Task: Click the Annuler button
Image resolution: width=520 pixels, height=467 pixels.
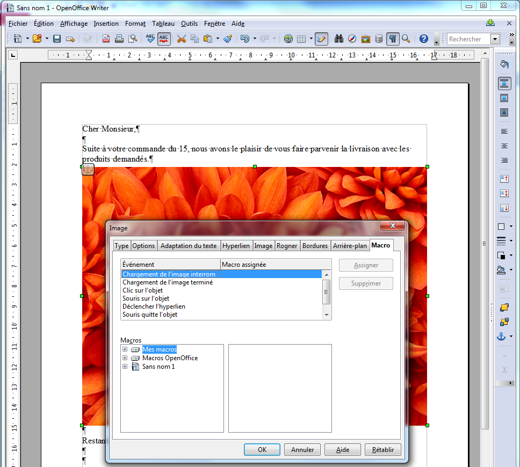Action: [302, 449]
